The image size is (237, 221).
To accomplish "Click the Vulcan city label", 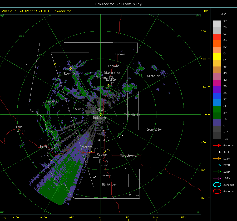I will click(134, 195).
